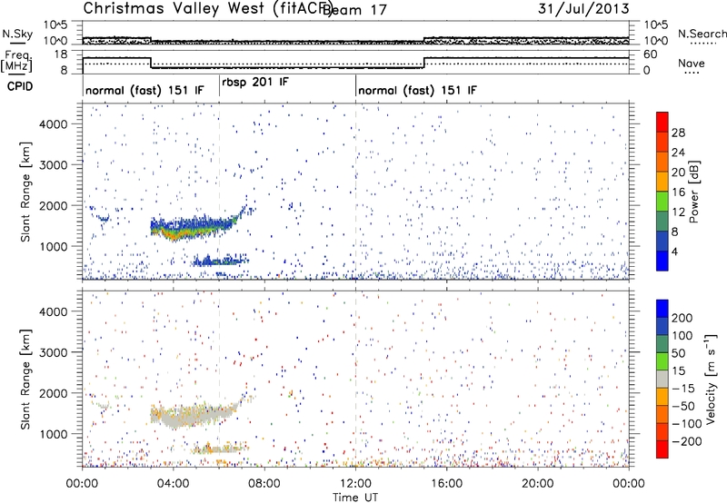The image size is (727, 503).
Task: Click the 16 label on the power colorbar
Action: 678,192
